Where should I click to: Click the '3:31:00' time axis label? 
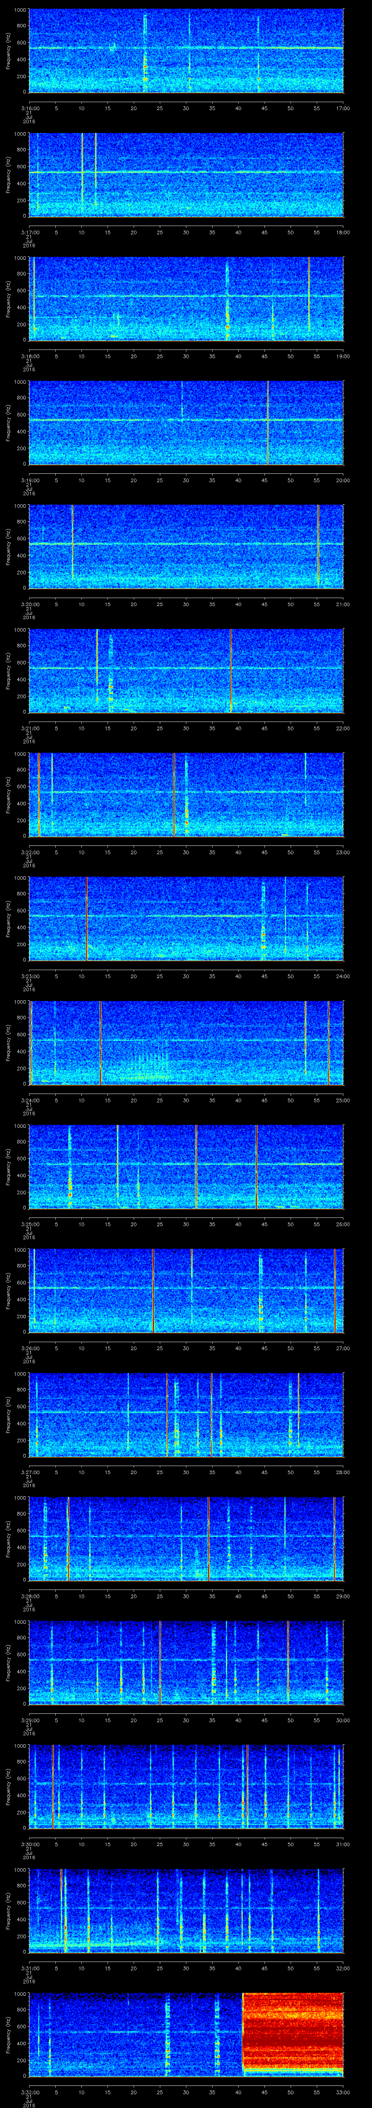pyautogui.click(x=29, y=1969)
